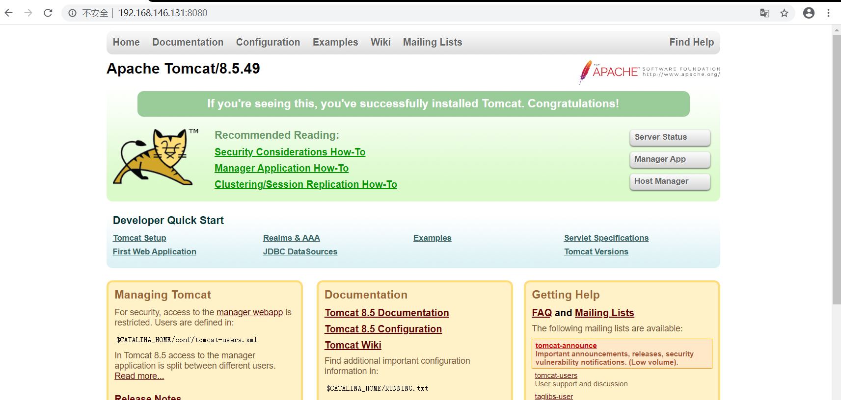
Task: Open the Mailing Lists navigation item in top bar
Action: click(x=433, y=42)
